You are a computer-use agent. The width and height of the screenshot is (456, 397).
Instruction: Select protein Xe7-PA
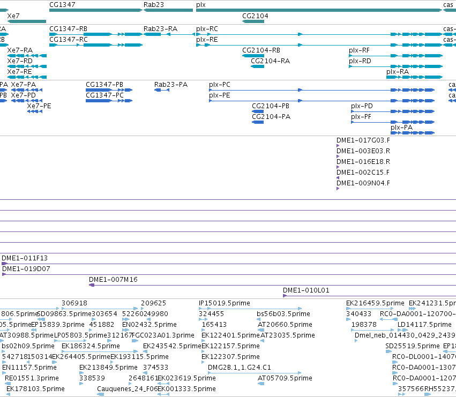27,90
